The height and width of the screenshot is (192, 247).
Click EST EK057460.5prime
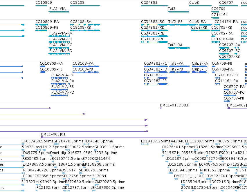[23, 144]
